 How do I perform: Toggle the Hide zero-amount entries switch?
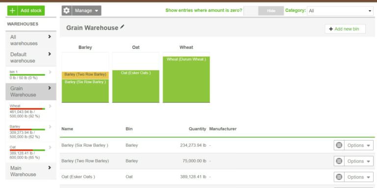tap(264, 11)
